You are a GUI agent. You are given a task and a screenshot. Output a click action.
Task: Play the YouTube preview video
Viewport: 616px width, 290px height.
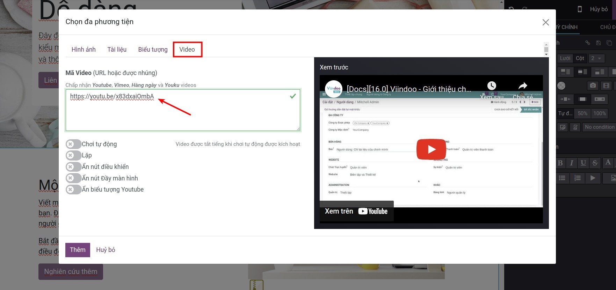[x=431, y=149]
